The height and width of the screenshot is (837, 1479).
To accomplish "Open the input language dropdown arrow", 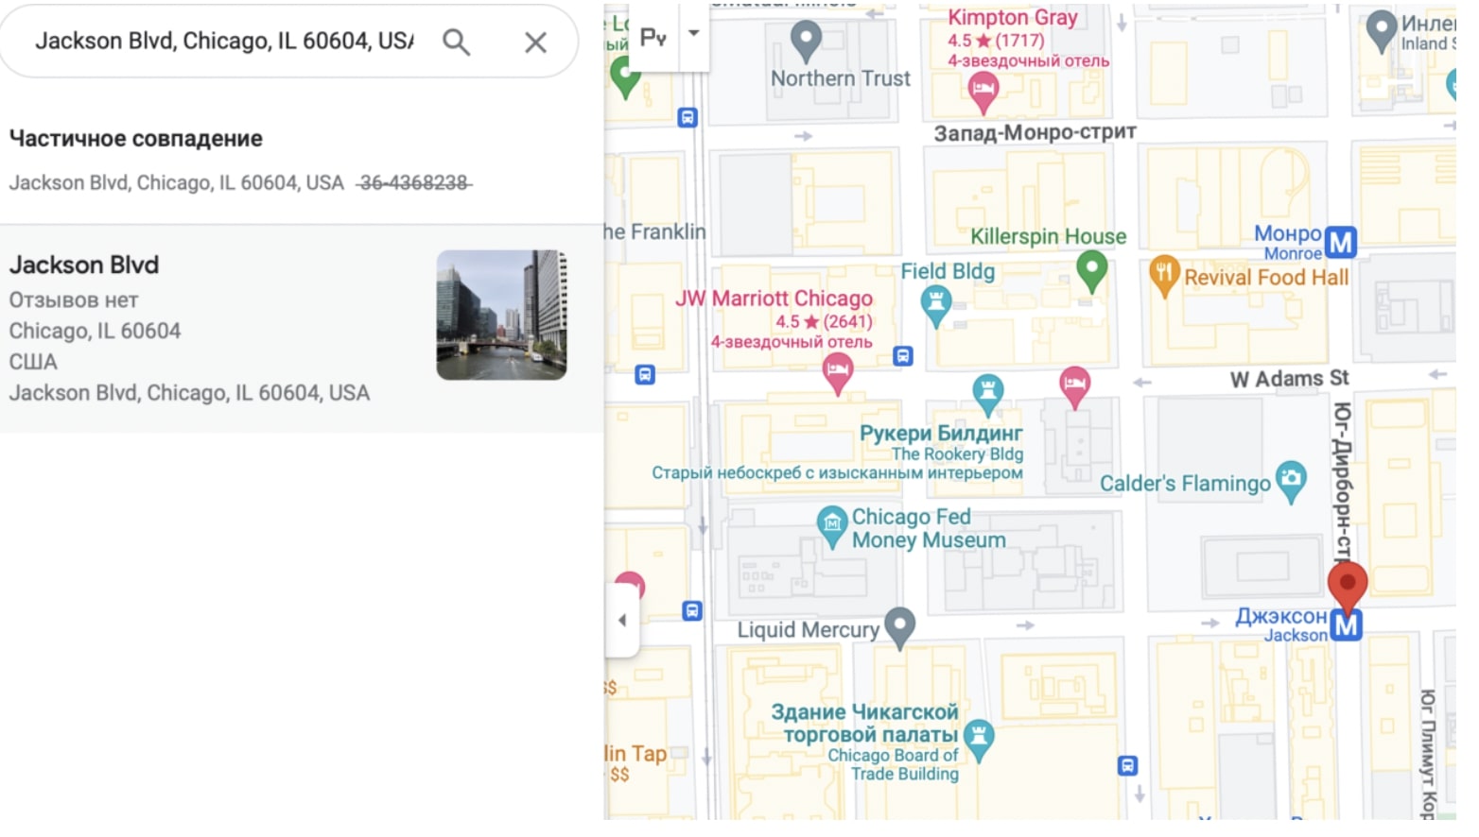I will pos(694,33).
